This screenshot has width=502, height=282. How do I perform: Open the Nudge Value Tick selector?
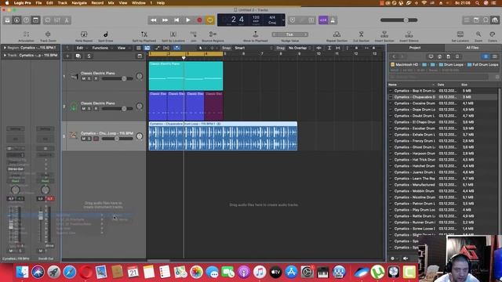coord(290,34)
